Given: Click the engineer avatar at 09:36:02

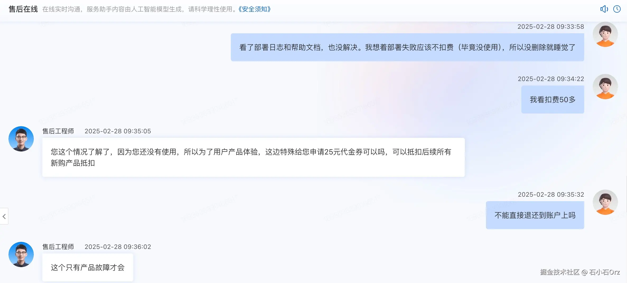Looking at the screenshot, I should tap(21, 254).
